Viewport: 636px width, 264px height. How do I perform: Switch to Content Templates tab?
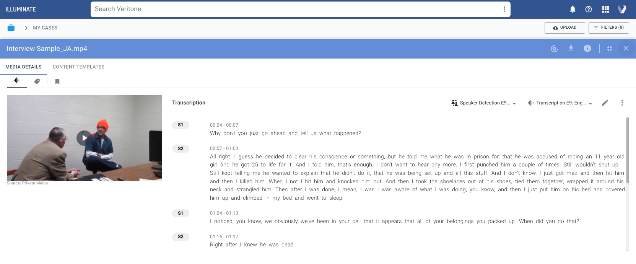pos(78,67)
